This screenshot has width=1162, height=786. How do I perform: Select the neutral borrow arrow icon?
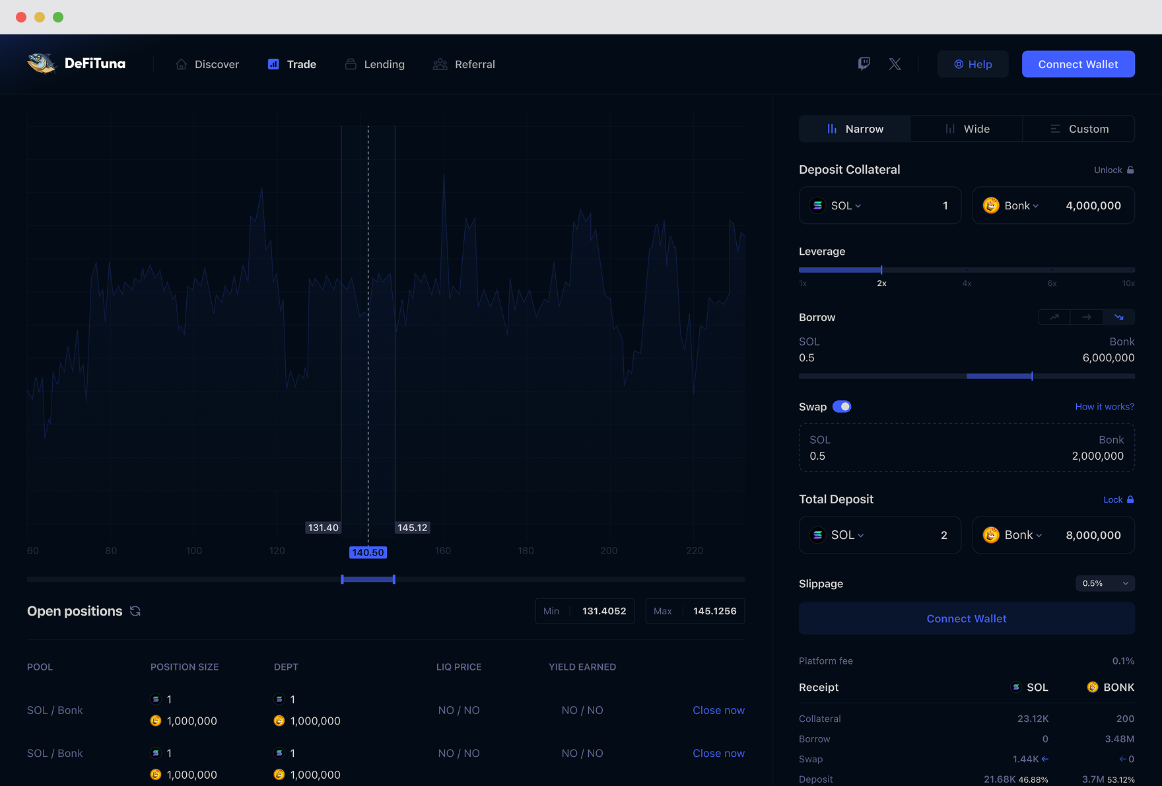pos(1087,317)
